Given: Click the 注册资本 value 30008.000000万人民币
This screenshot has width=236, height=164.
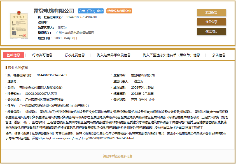Looking at the screenshot, I should [41, 94].
